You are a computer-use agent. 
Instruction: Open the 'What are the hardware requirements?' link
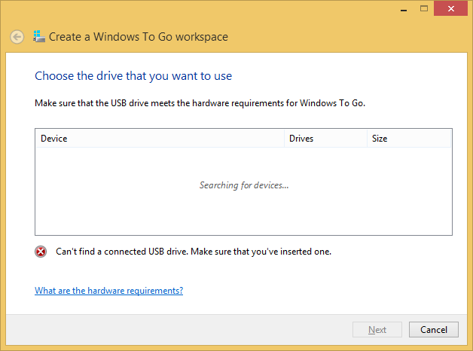coord(109,291)
